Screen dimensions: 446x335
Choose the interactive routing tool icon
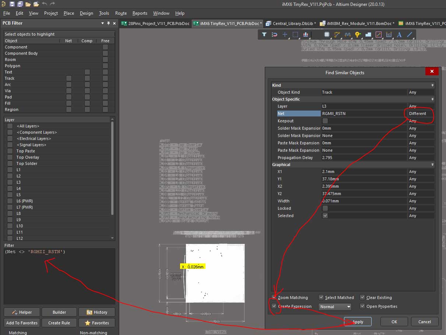click(337, 35)
